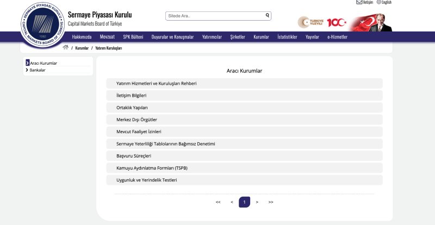Go to previous page with < button
This screenshot has height=225, width=435.
click(232, 202)
